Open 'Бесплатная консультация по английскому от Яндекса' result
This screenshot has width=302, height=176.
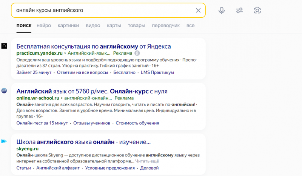point(94,46)
